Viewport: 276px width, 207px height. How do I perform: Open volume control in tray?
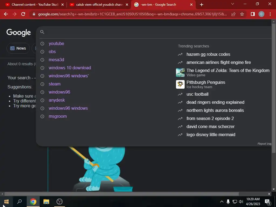click(241, 202)
